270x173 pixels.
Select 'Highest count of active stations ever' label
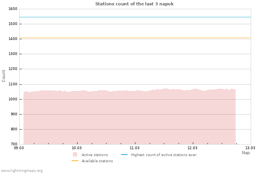click(x=164, y=155)
